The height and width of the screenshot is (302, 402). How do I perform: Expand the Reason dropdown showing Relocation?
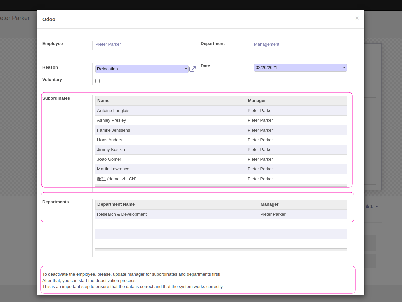(142, 69)
